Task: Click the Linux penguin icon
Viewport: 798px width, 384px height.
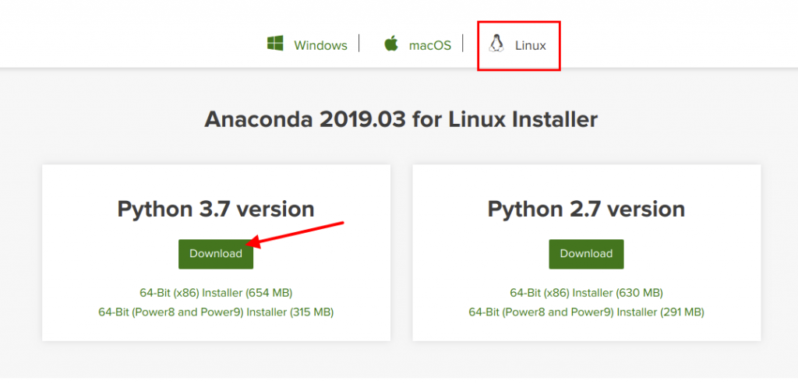Action: 496,44
